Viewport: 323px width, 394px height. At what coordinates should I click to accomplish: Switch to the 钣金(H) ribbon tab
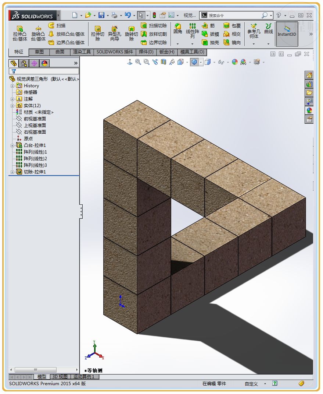[x=167, y=52]
